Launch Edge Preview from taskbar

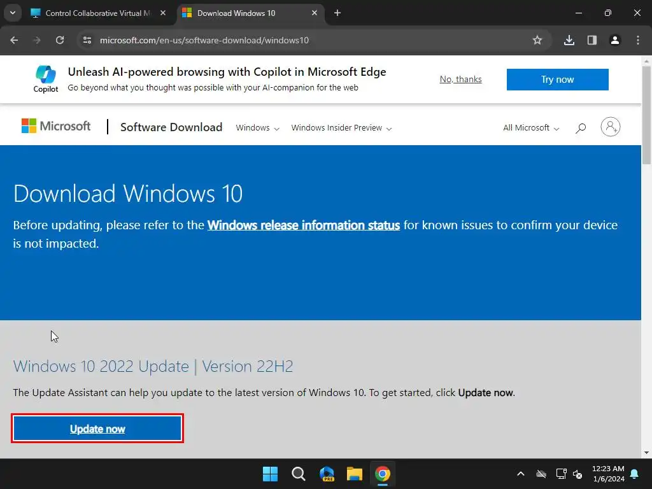pyautogui.click(x=327, y=474)
